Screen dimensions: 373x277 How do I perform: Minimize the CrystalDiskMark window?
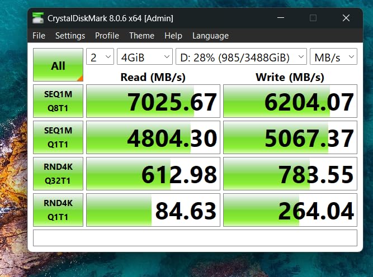click(280, 18)
